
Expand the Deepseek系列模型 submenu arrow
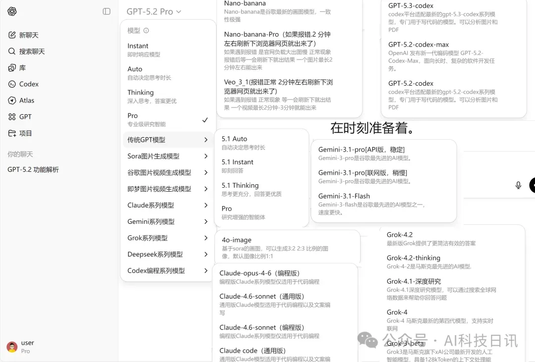click(x=206, y=254)
